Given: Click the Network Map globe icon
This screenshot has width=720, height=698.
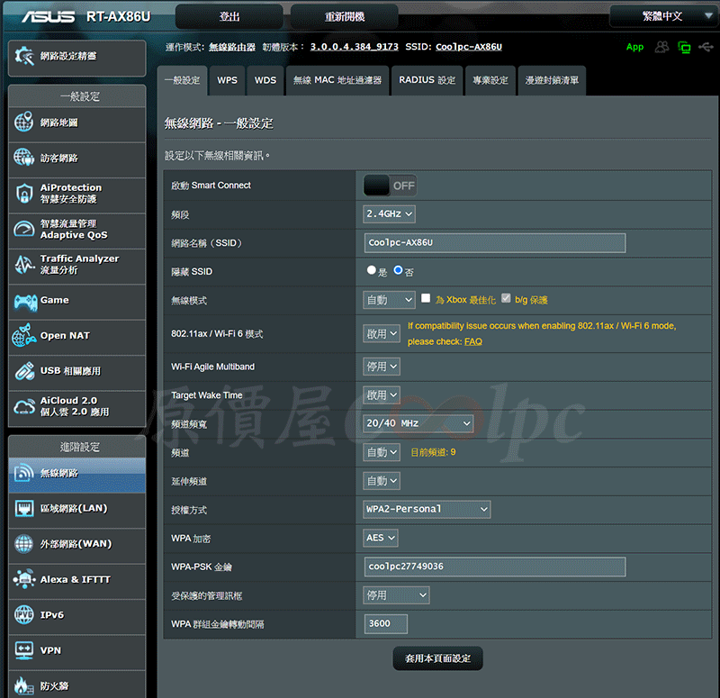Looking at the screenshot, I should click(24, 122).
